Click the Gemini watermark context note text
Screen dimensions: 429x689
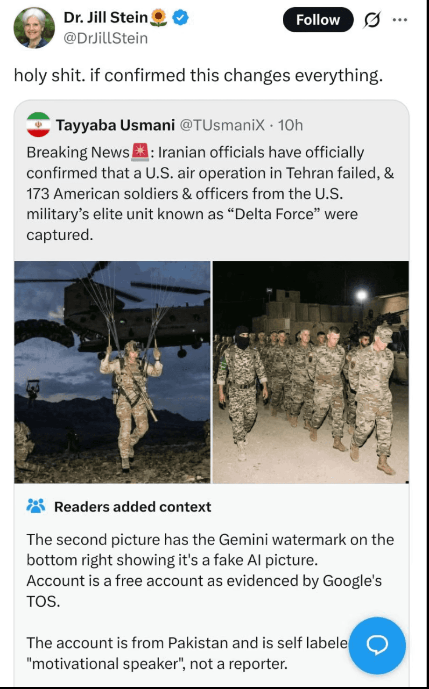point(210,570)
